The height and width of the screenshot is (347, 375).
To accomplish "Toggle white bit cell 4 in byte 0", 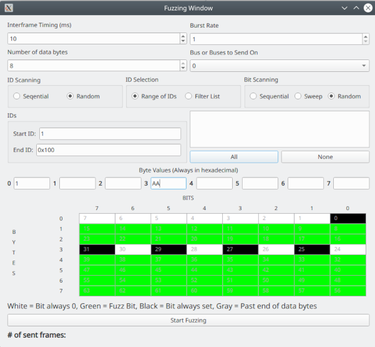I will [205, 218].
